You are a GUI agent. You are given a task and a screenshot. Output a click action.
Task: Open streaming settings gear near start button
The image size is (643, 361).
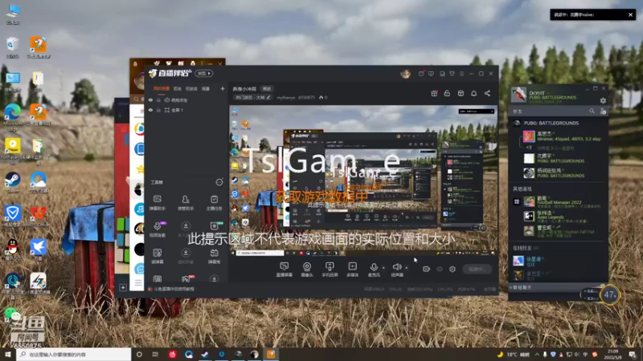coord(453,269)
